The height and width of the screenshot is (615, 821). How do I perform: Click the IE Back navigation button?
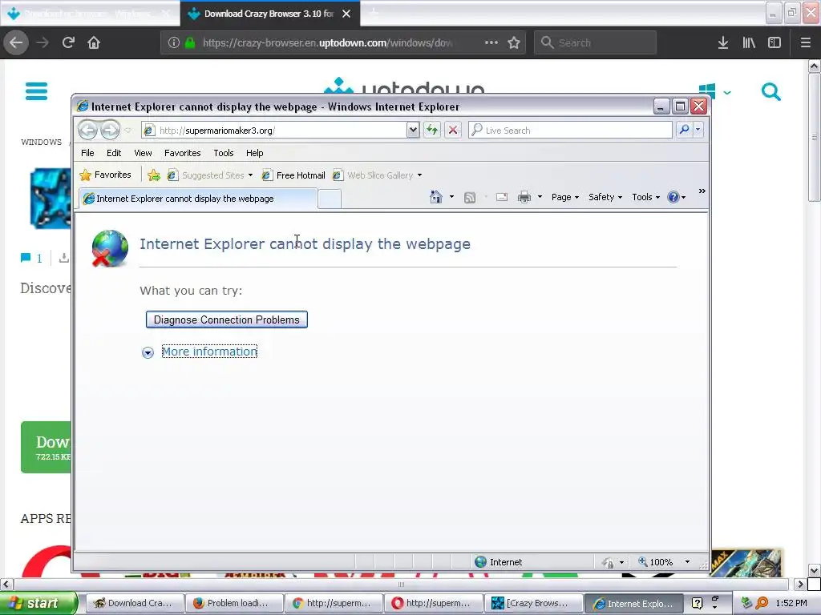87,130
